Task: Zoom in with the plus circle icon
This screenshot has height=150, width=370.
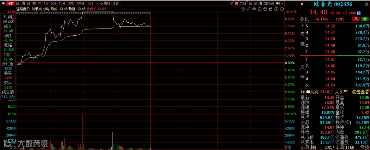Action: click(276, 9)
